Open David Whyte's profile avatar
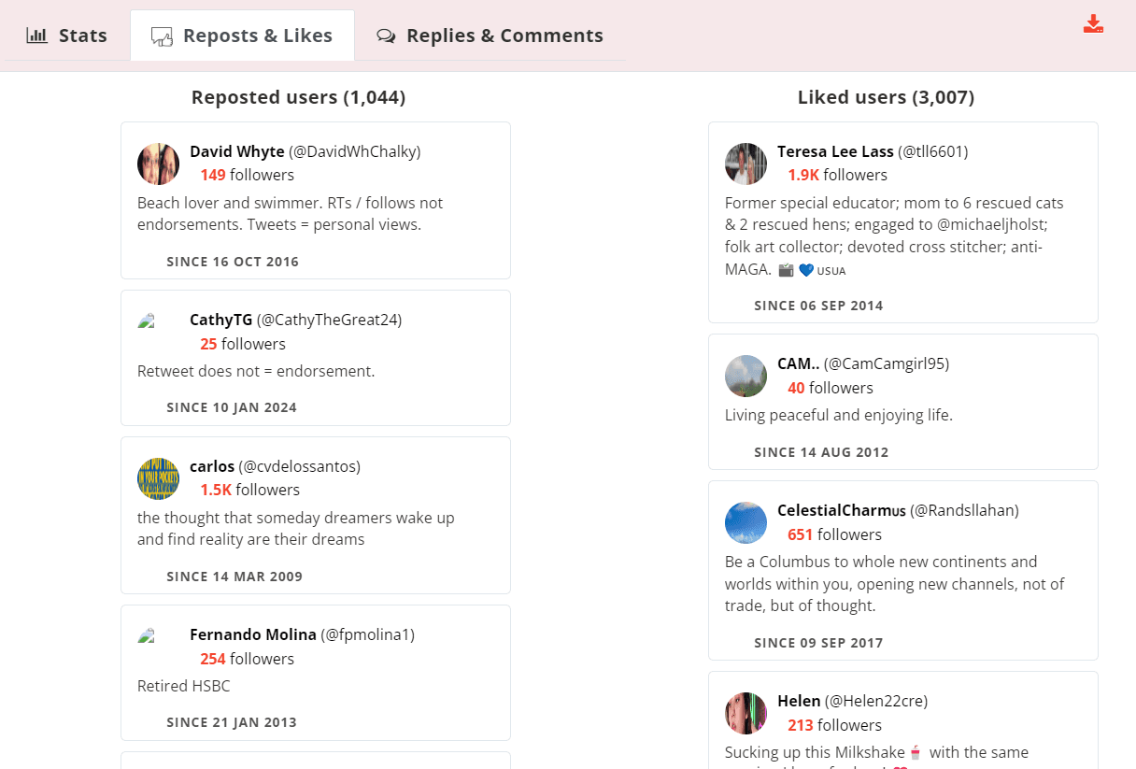 tap(158, 164)
